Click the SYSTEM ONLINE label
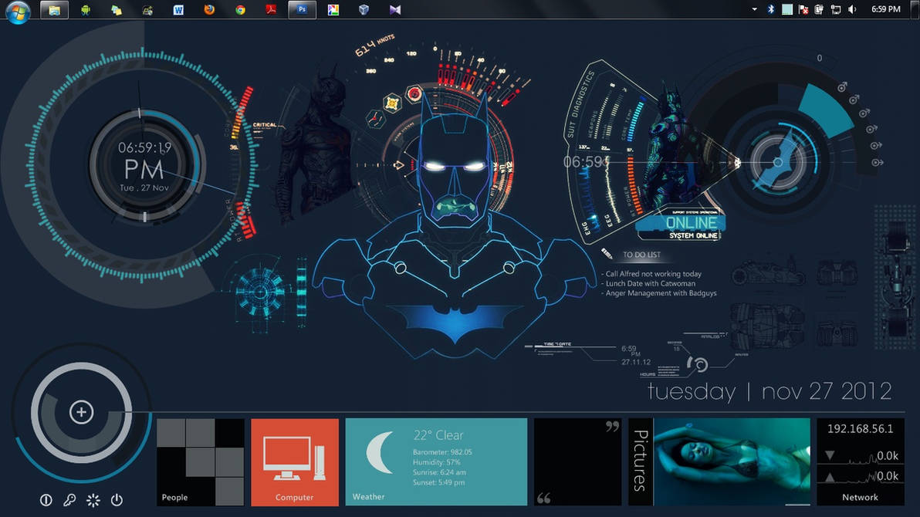Screen dimensions: 920x517 point(694,235)
